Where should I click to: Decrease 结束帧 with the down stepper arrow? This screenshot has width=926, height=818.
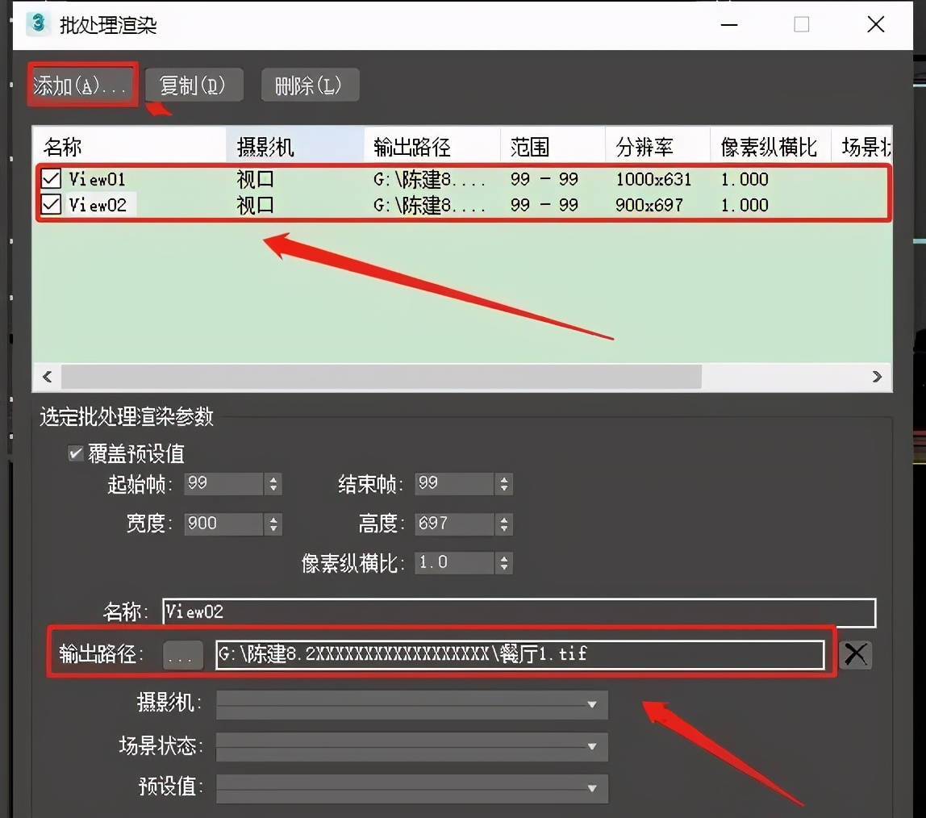pyautogui.click(x=504, y=489)
